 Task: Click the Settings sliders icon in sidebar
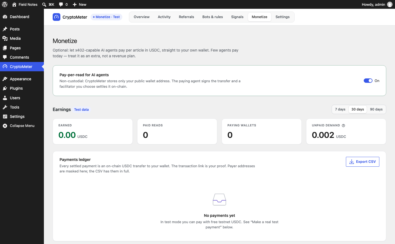pos(5,117)
